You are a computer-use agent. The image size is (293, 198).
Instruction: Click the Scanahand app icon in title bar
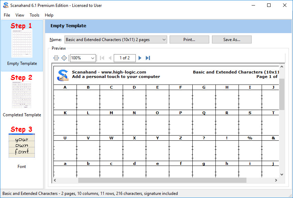6,5
